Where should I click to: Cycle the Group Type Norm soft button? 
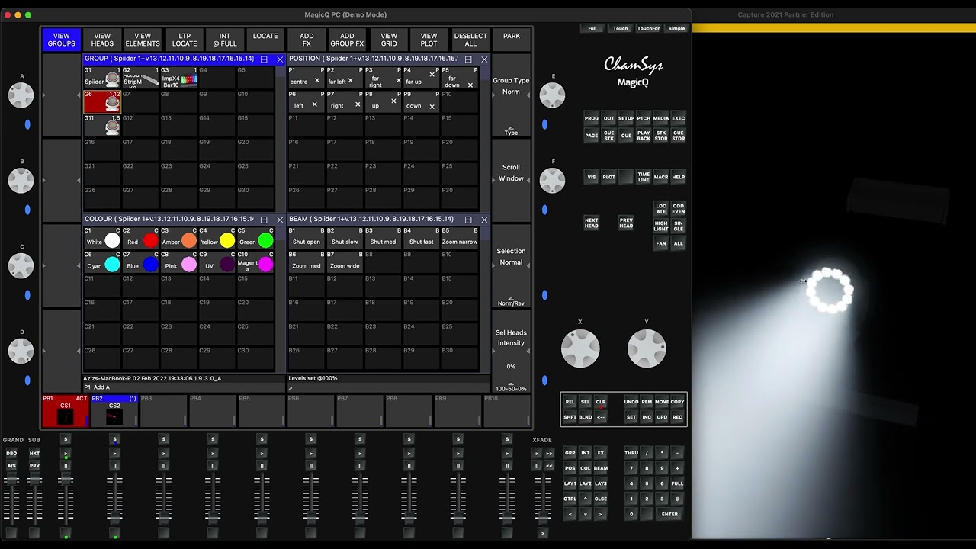pyautogui.click(x=511, y=95)
